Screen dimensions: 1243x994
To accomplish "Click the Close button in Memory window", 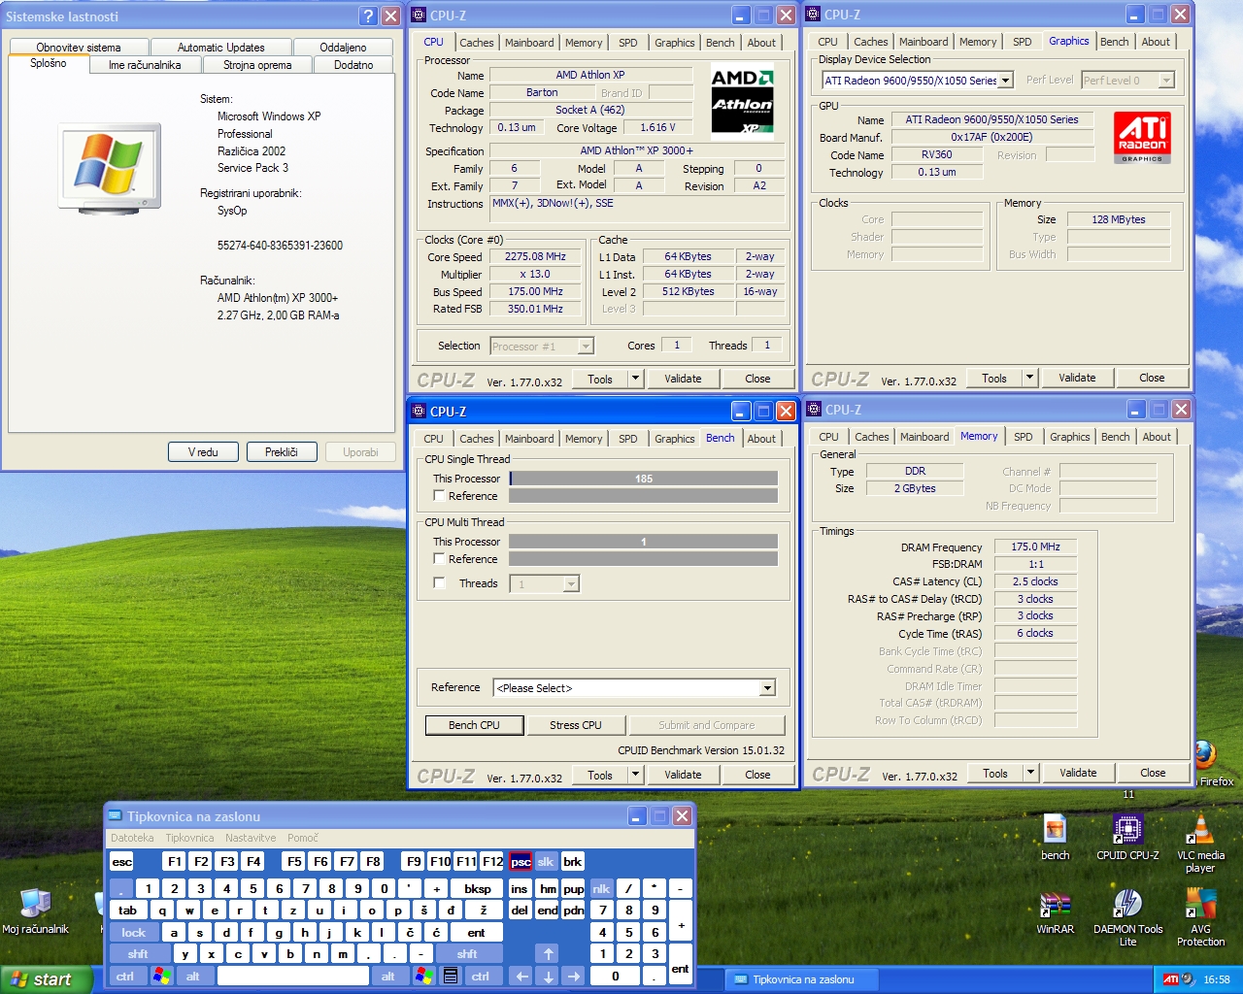I will [x=1153, y=773].
